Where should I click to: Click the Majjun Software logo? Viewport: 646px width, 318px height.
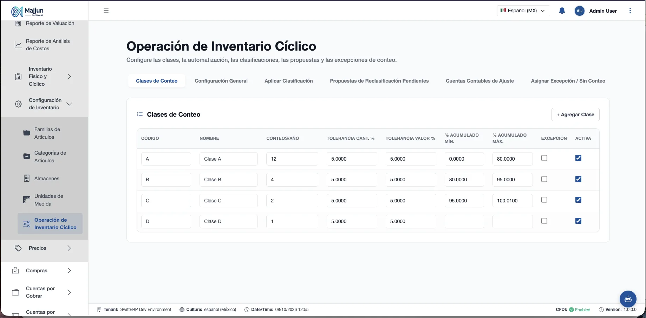coord(27,11)
